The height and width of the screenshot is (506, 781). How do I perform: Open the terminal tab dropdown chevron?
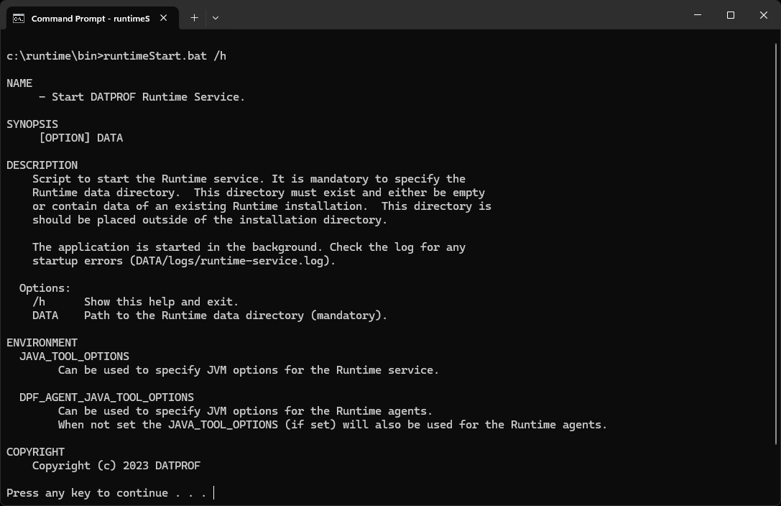[x=215, y=17]
